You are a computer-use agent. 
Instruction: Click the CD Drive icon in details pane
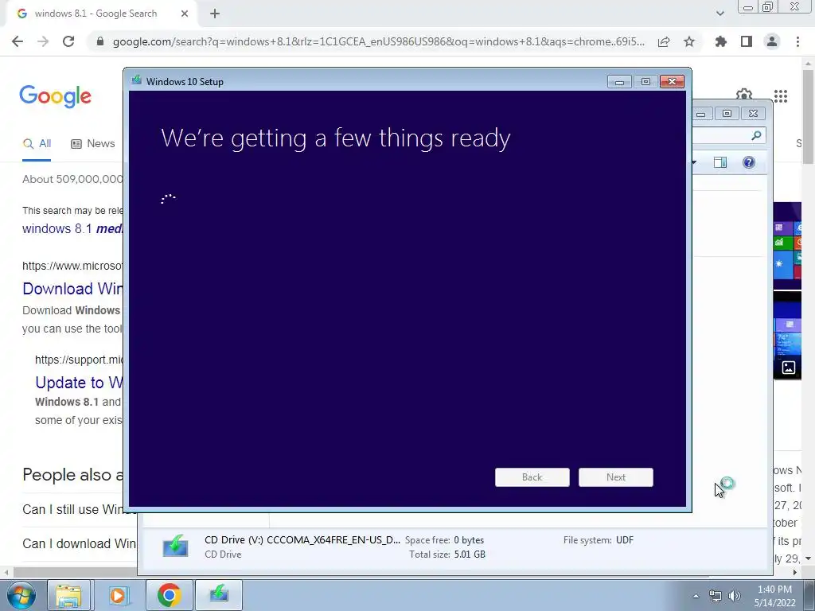tap(175, 546)
